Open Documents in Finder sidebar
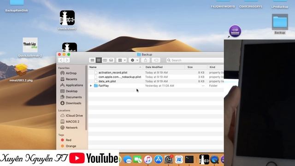The width and height of the screenshot is (295, 166). click(x=74, y=97)
